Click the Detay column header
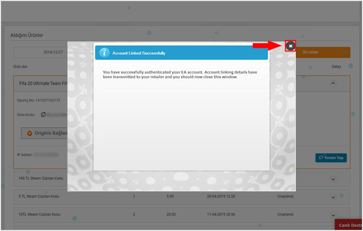 click(x=336, y=67)
